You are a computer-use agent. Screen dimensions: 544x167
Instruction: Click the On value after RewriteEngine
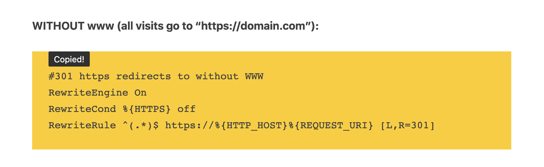pos(140,93)
